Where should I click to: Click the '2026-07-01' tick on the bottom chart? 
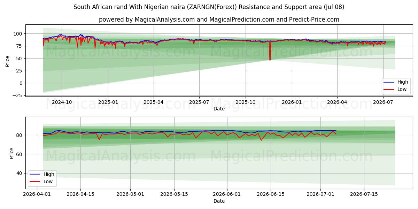[x=320, y=194]
